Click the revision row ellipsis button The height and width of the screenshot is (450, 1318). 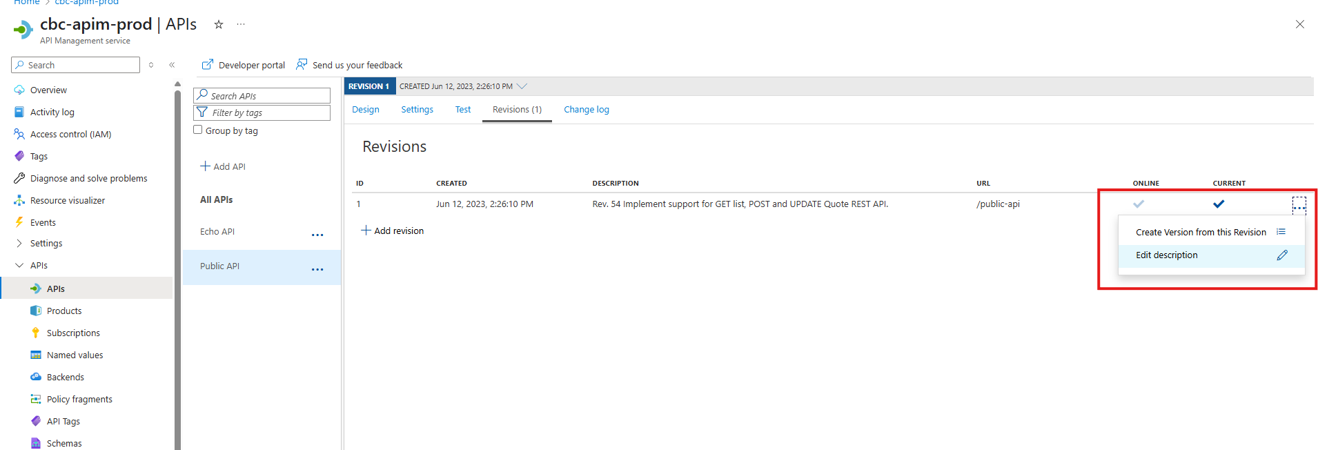coord(1299,205)
